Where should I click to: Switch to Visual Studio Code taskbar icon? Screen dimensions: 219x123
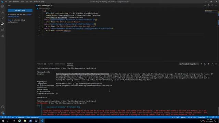point(42,121)
